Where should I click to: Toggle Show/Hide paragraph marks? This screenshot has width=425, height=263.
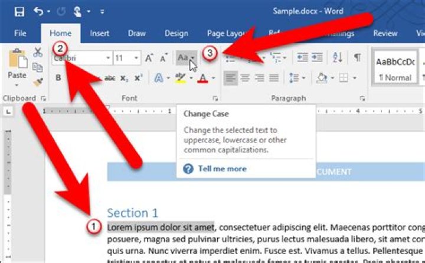(x=358, y=57)
